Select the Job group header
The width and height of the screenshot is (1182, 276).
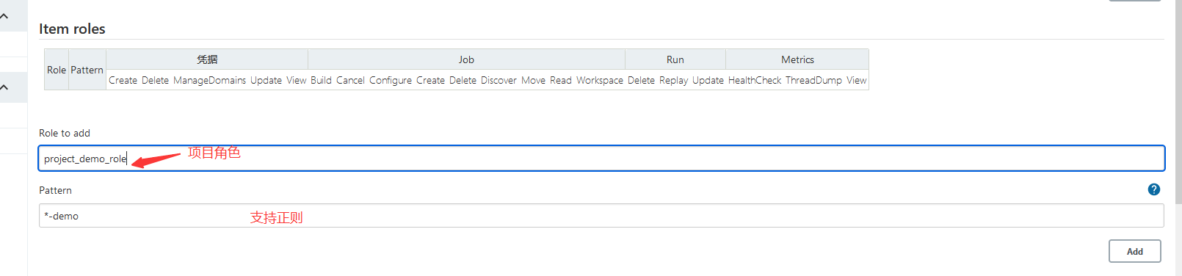pyautogui.click(x=466, y=59)
